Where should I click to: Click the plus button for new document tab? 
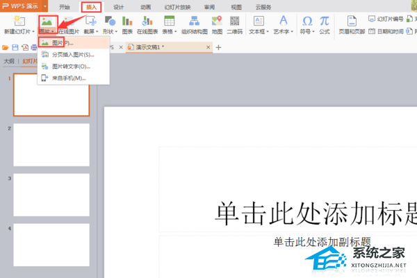pyautogui.click(x=218, y=47)
